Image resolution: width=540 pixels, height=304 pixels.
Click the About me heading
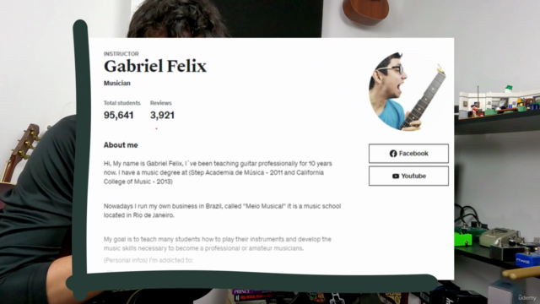tap(121, 145)
